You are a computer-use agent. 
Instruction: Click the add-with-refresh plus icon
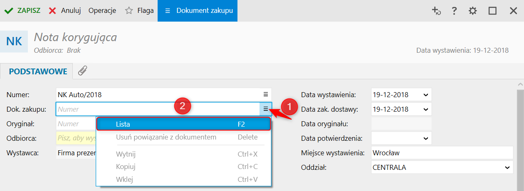(436, 11)
